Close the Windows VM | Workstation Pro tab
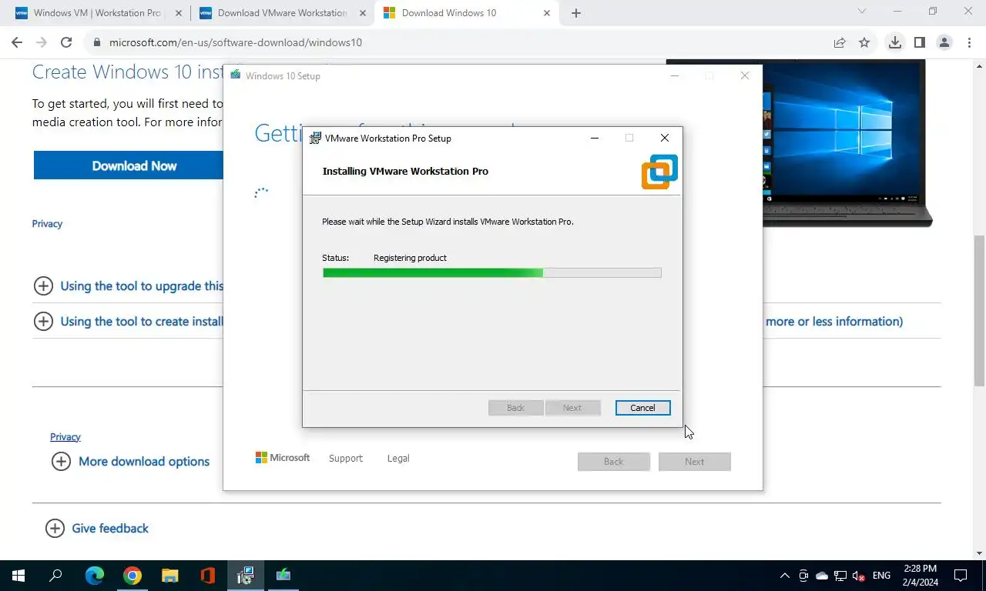This screenshot has height=591, width=986. (178, 13)
